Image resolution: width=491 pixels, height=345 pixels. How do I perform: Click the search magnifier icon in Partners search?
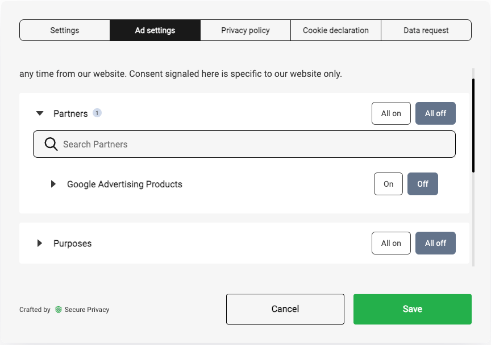point(51,144)
